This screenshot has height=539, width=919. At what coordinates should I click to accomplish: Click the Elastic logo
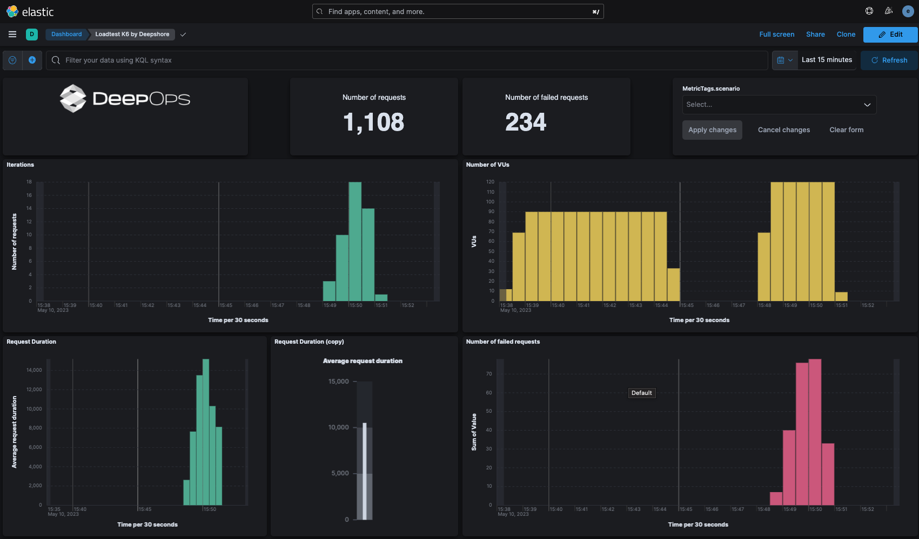tap(30, 11)
